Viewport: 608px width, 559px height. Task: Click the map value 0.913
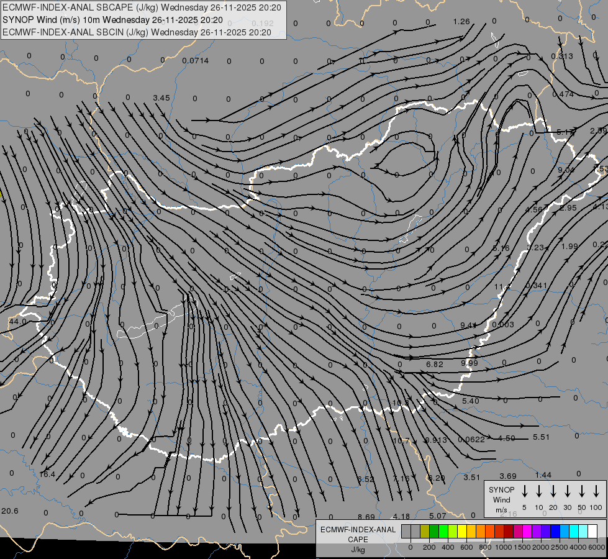point(436,440)
